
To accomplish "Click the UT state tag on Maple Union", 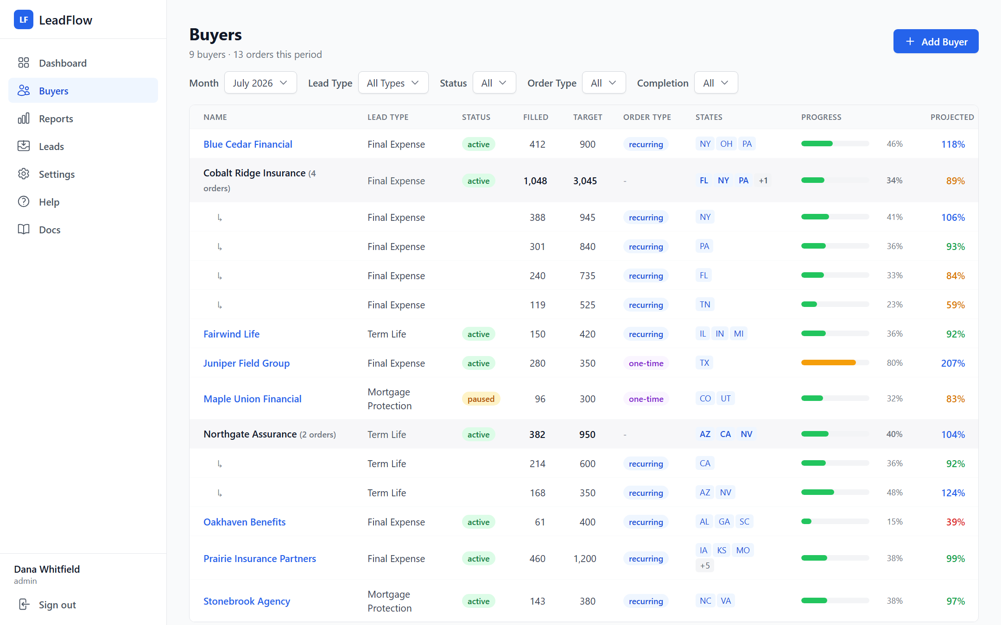I will pos(725,399).
